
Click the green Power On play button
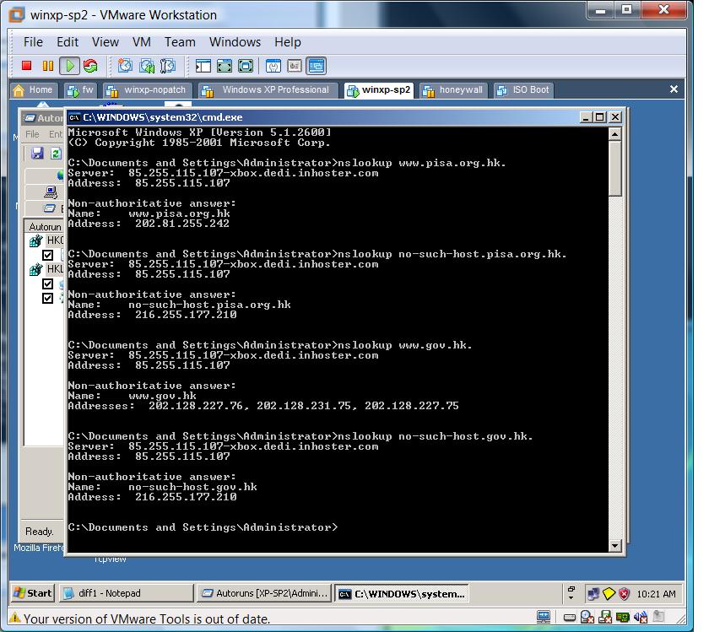69,66
